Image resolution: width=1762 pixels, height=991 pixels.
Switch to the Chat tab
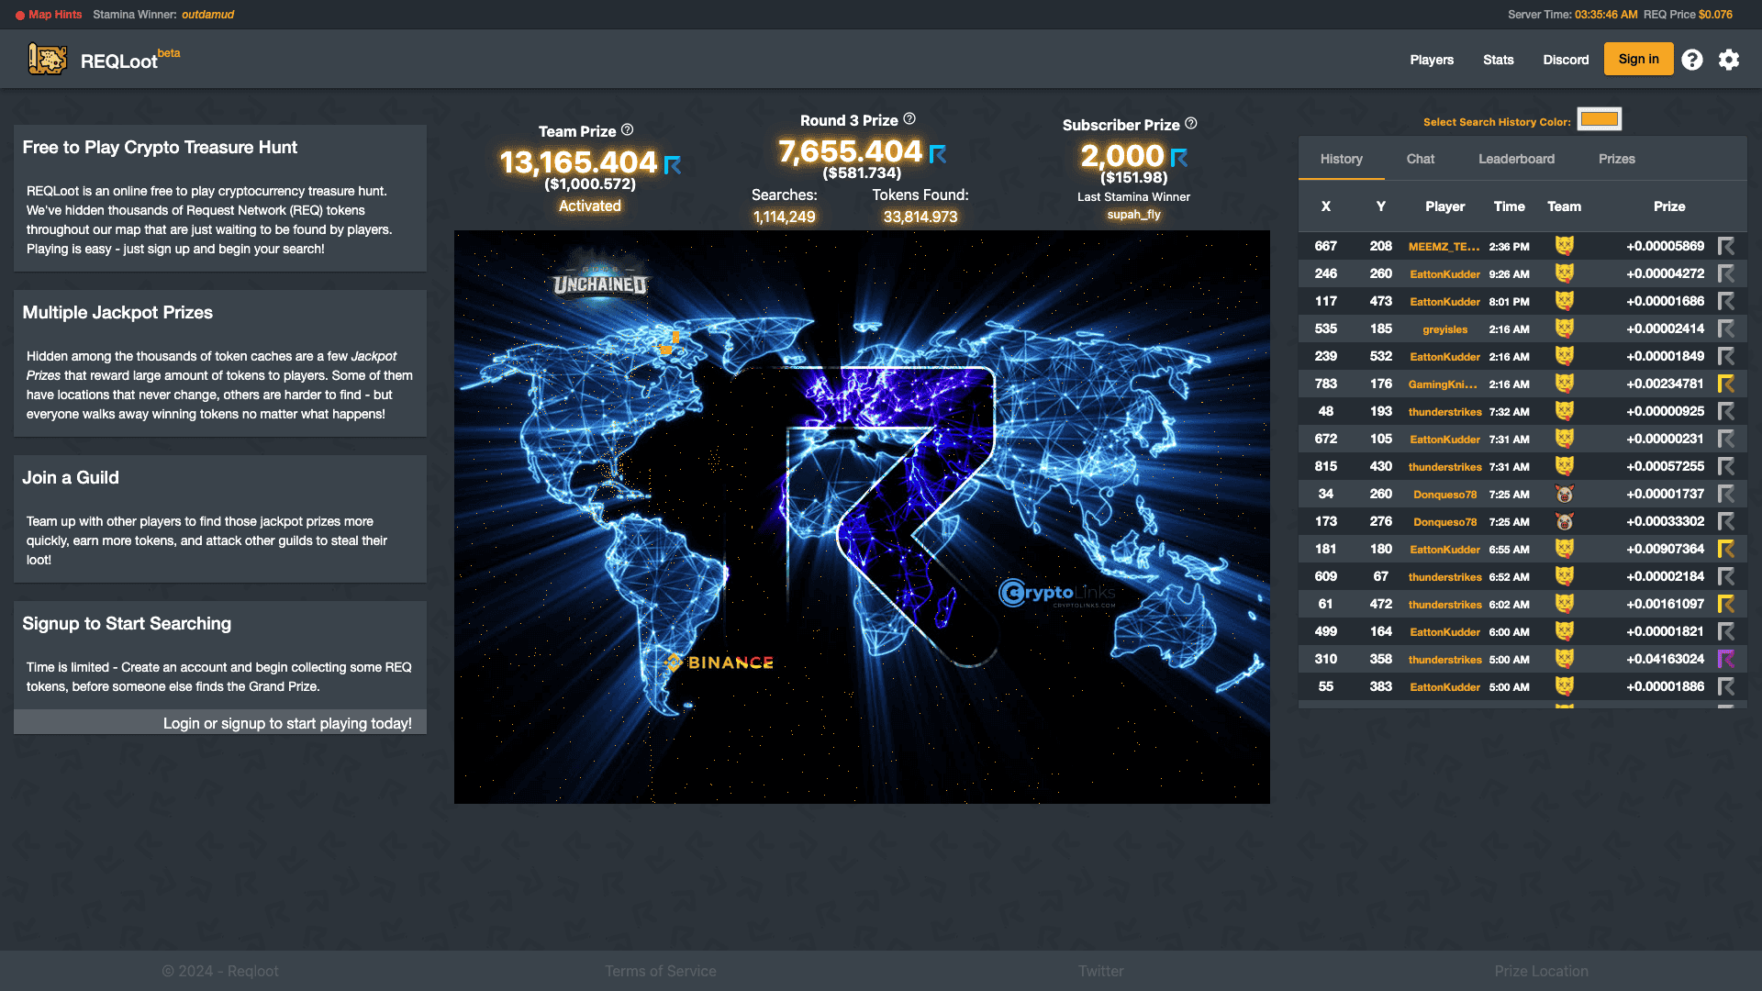(1420, 159)
